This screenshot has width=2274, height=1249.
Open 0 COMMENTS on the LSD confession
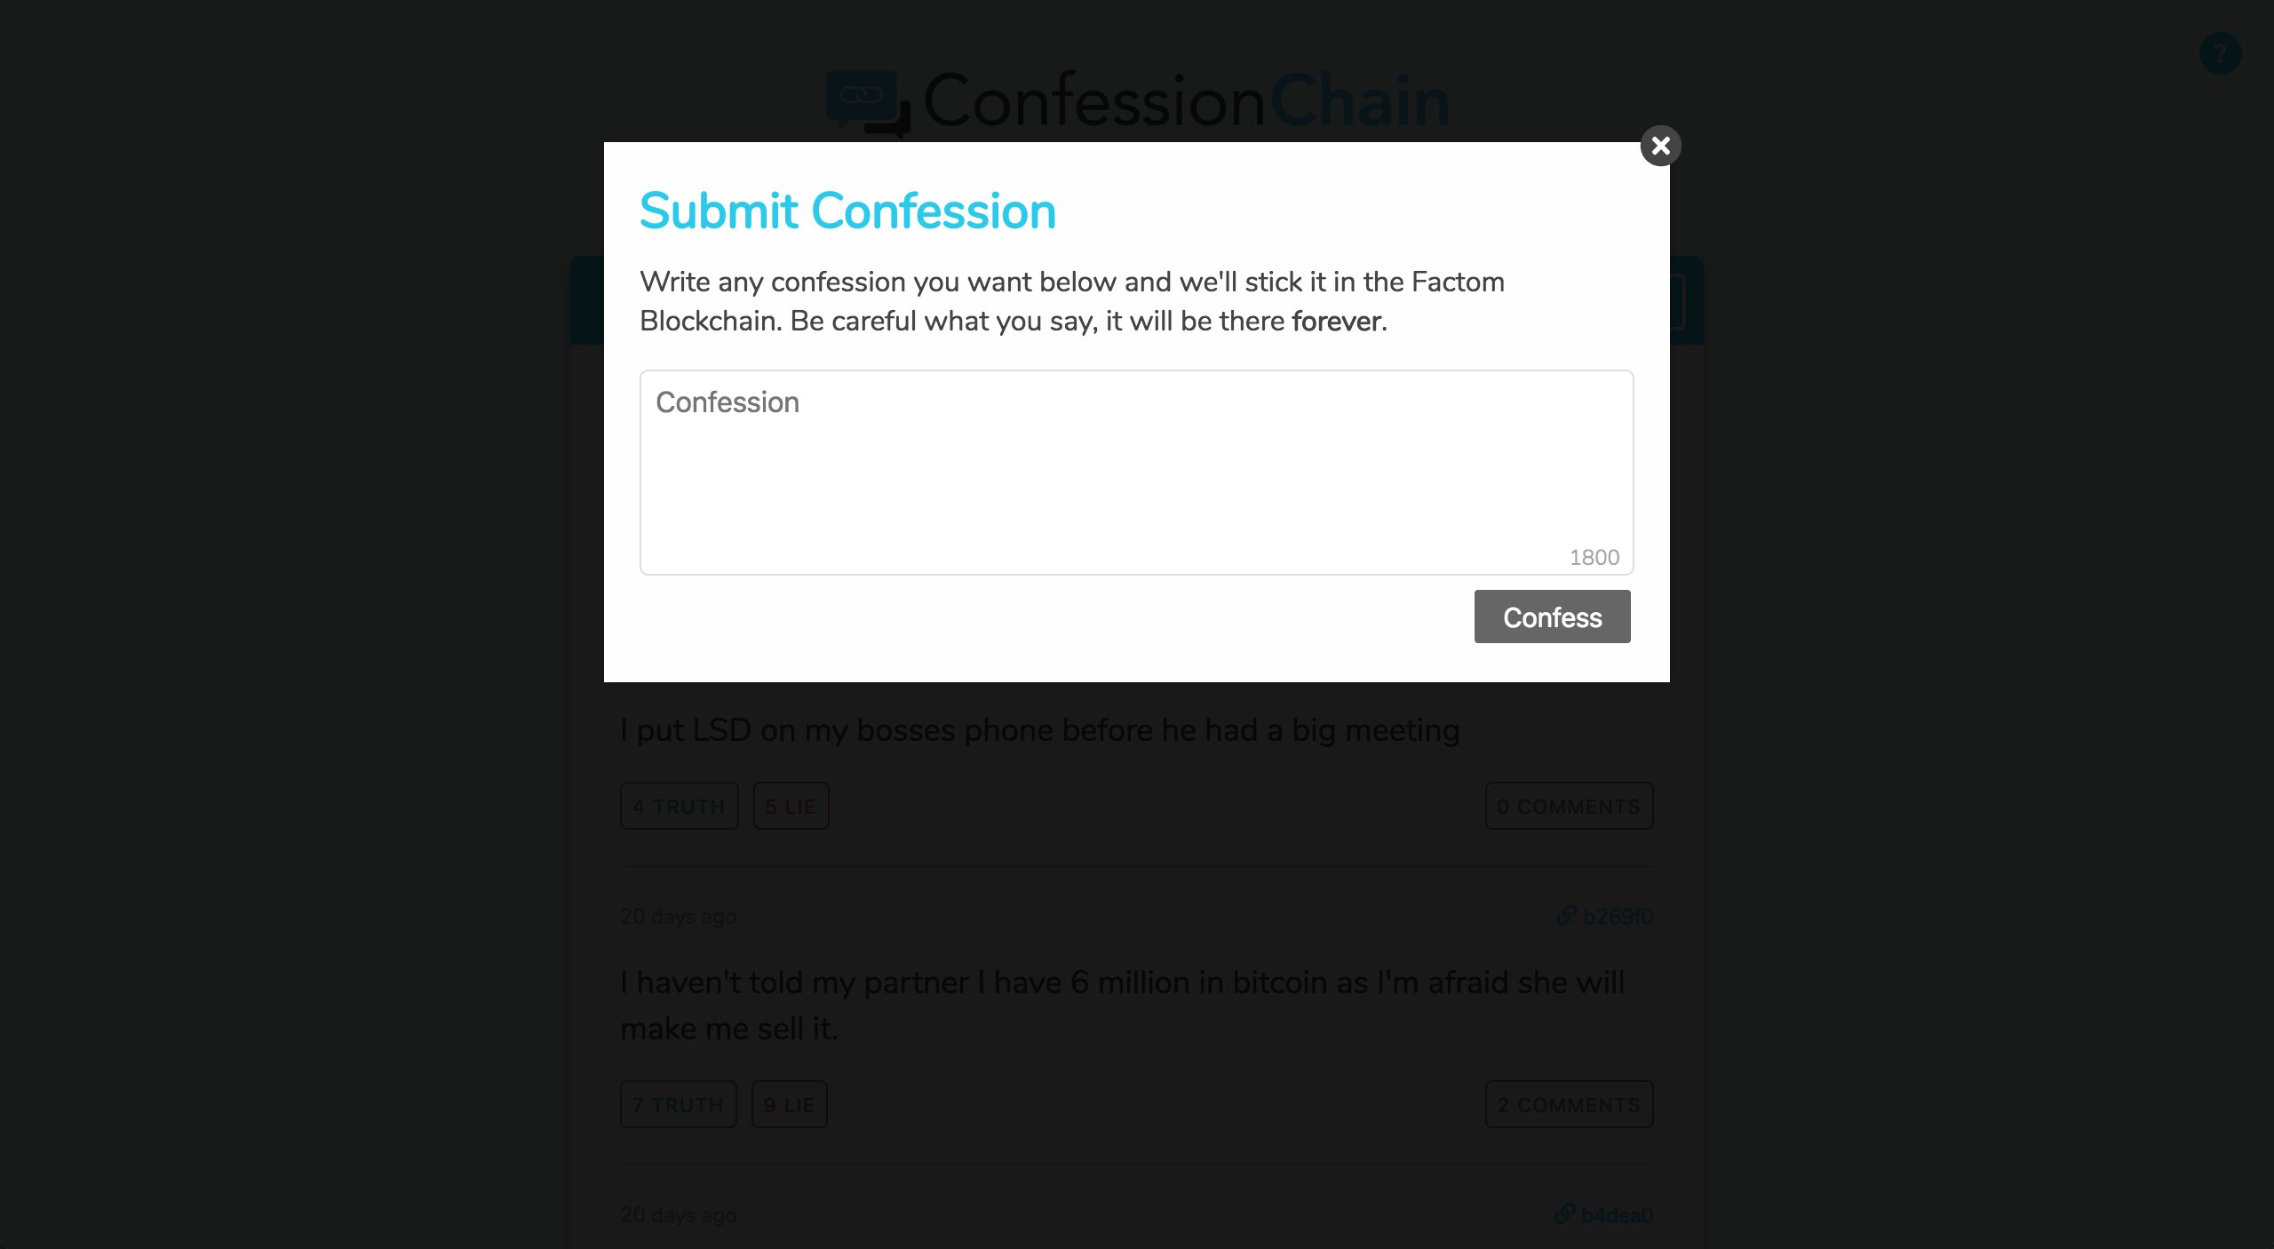tap(1569, 806)
